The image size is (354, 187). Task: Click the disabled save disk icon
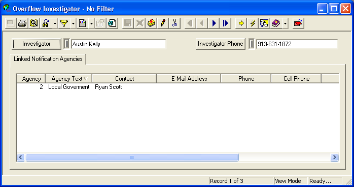point(128,23)
